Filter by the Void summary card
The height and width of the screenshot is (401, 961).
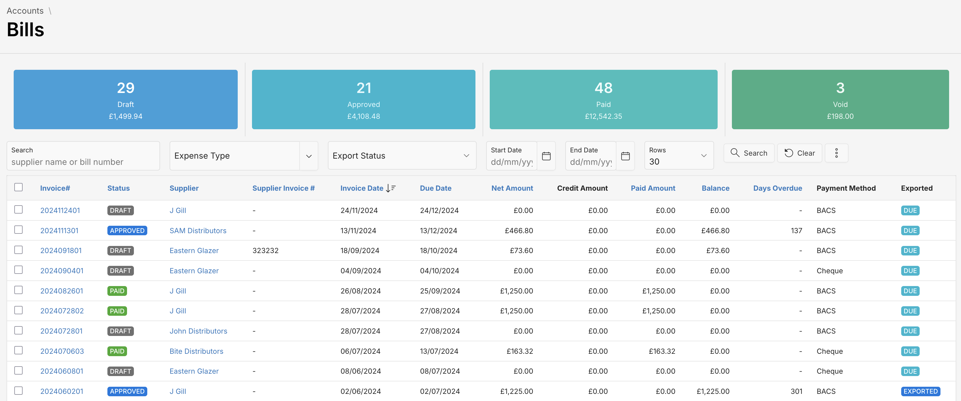(x=840, y=100)
